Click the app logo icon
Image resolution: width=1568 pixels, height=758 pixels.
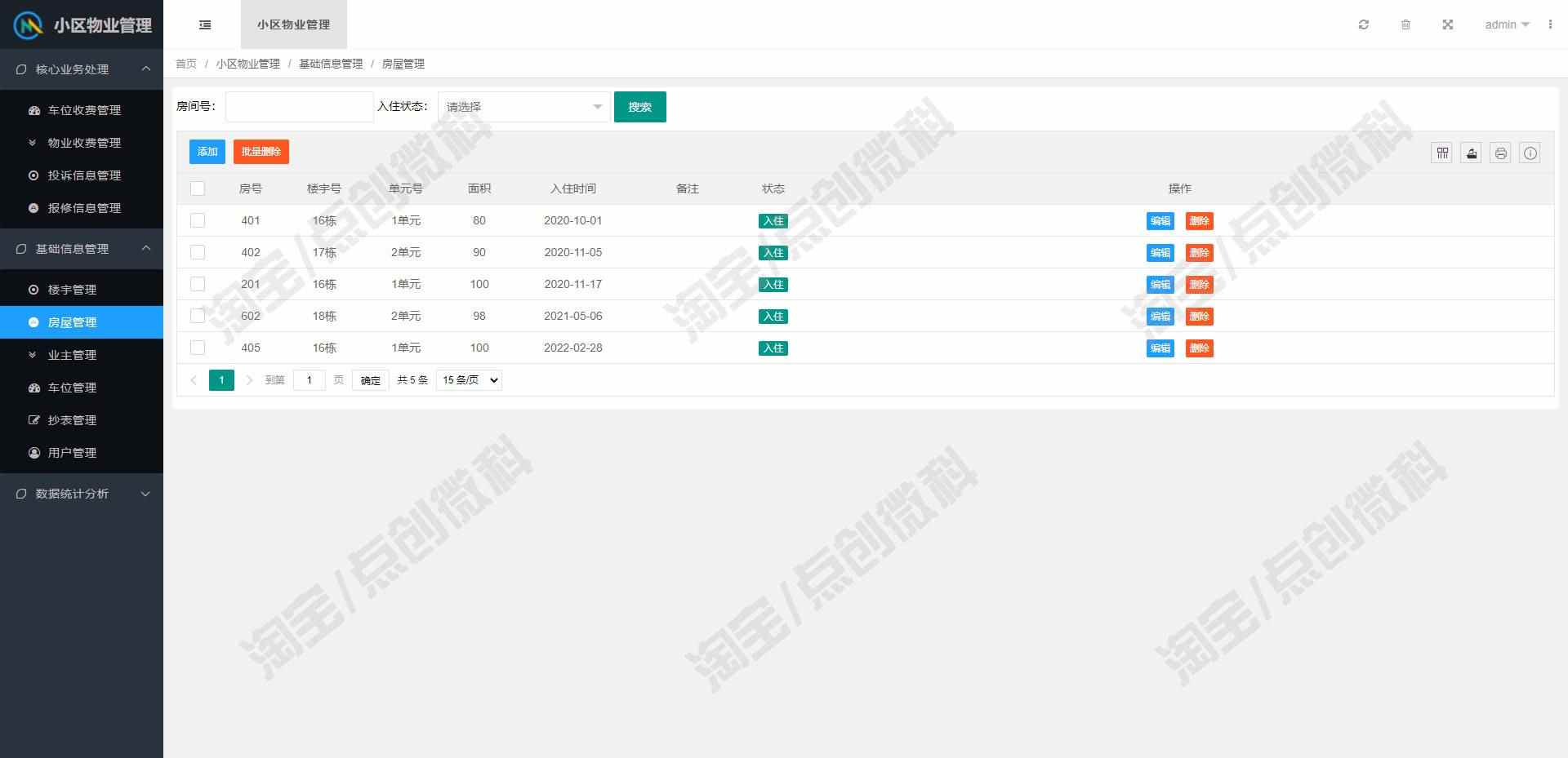(29, 25)
